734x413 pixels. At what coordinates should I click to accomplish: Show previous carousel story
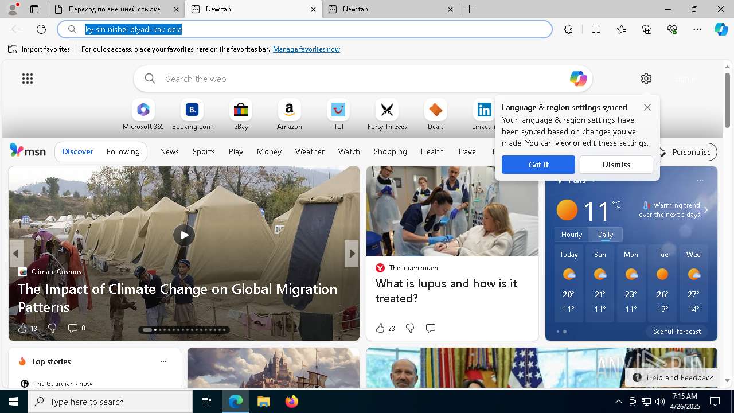tap(16, 253)
